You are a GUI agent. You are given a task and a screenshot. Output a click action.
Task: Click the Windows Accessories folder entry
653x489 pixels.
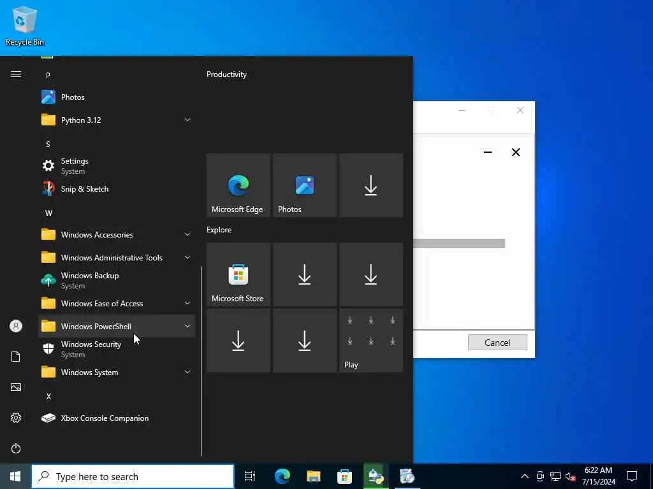(x=117, y=234)
